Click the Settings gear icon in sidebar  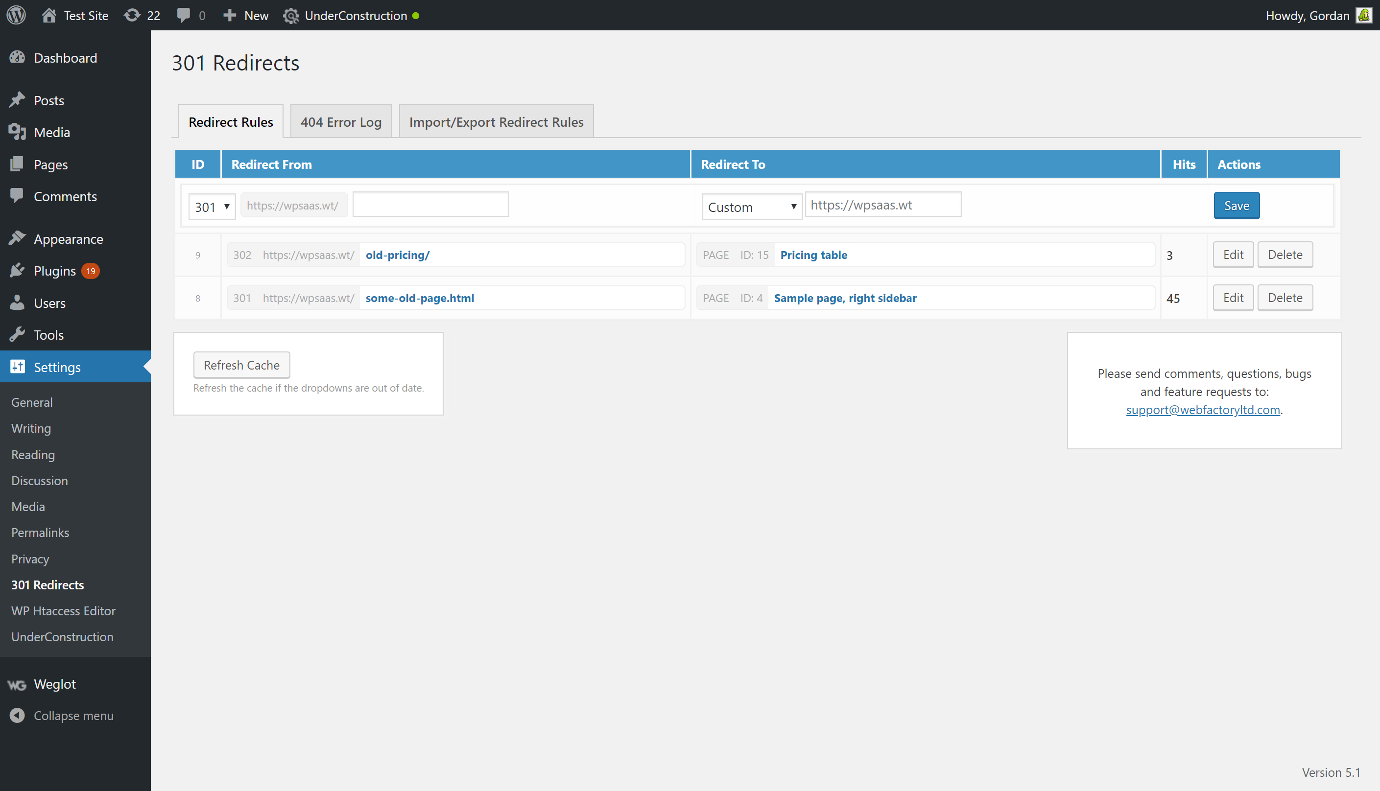(18, 367)
